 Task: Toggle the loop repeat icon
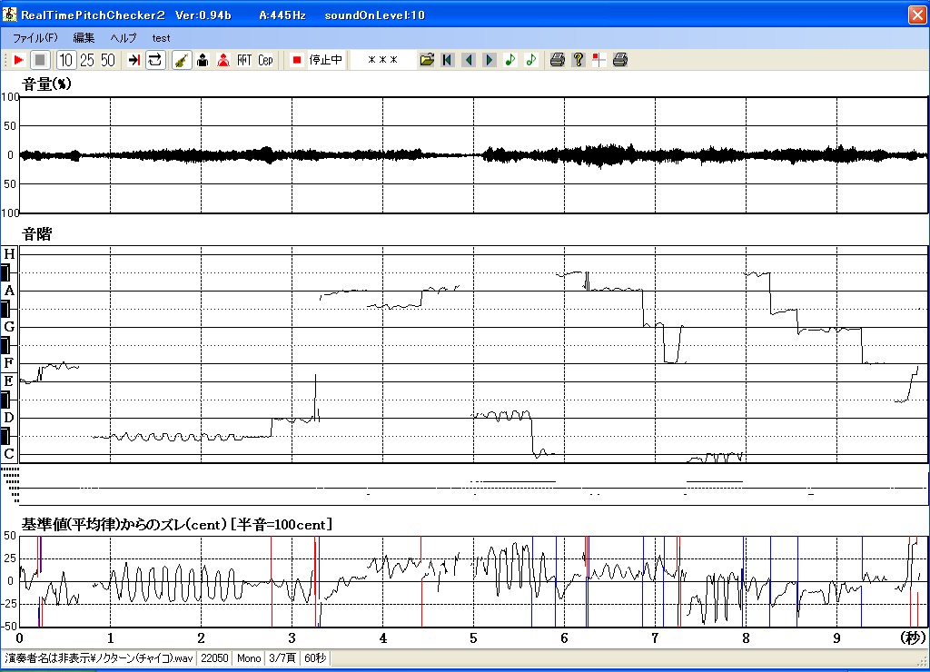tap(154, 60)
